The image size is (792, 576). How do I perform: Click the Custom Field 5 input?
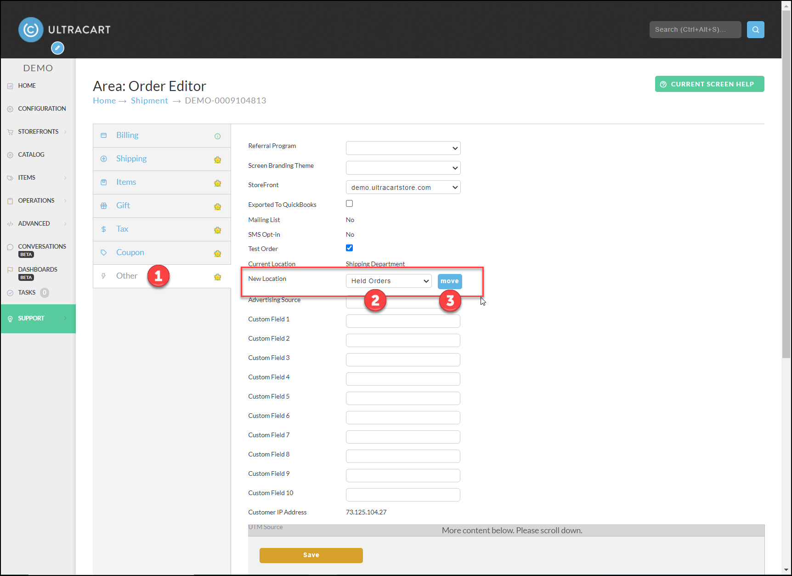pos(403,398)
